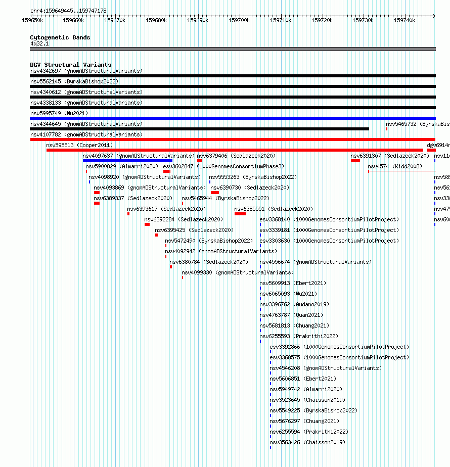450x467 pixels.
Task: Click nsv6065093 Wu2021 label
Action: pos(288,294)
